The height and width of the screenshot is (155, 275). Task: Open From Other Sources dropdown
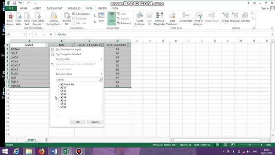pos(38,19)
